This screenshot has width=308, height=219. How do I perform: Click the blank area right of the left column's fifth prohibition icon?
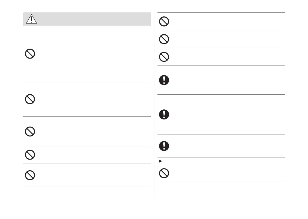tap(92, 175)
